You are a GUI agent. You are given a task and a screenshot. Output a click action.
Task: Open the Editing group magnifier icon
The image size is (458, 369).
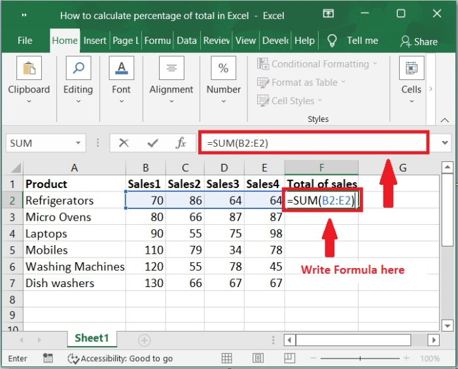coord(79,68)
